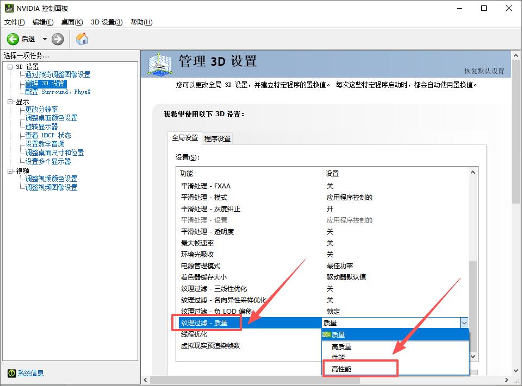Open 调整视频图像设置 task
Screen dimensions: 522x386
point(51,187)
